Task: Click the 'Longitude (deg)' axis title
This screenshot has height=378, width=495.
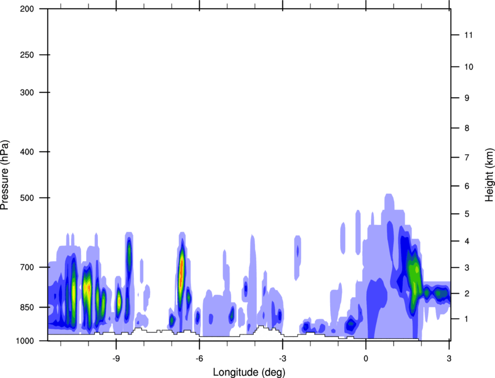Action: coord(249,372)
